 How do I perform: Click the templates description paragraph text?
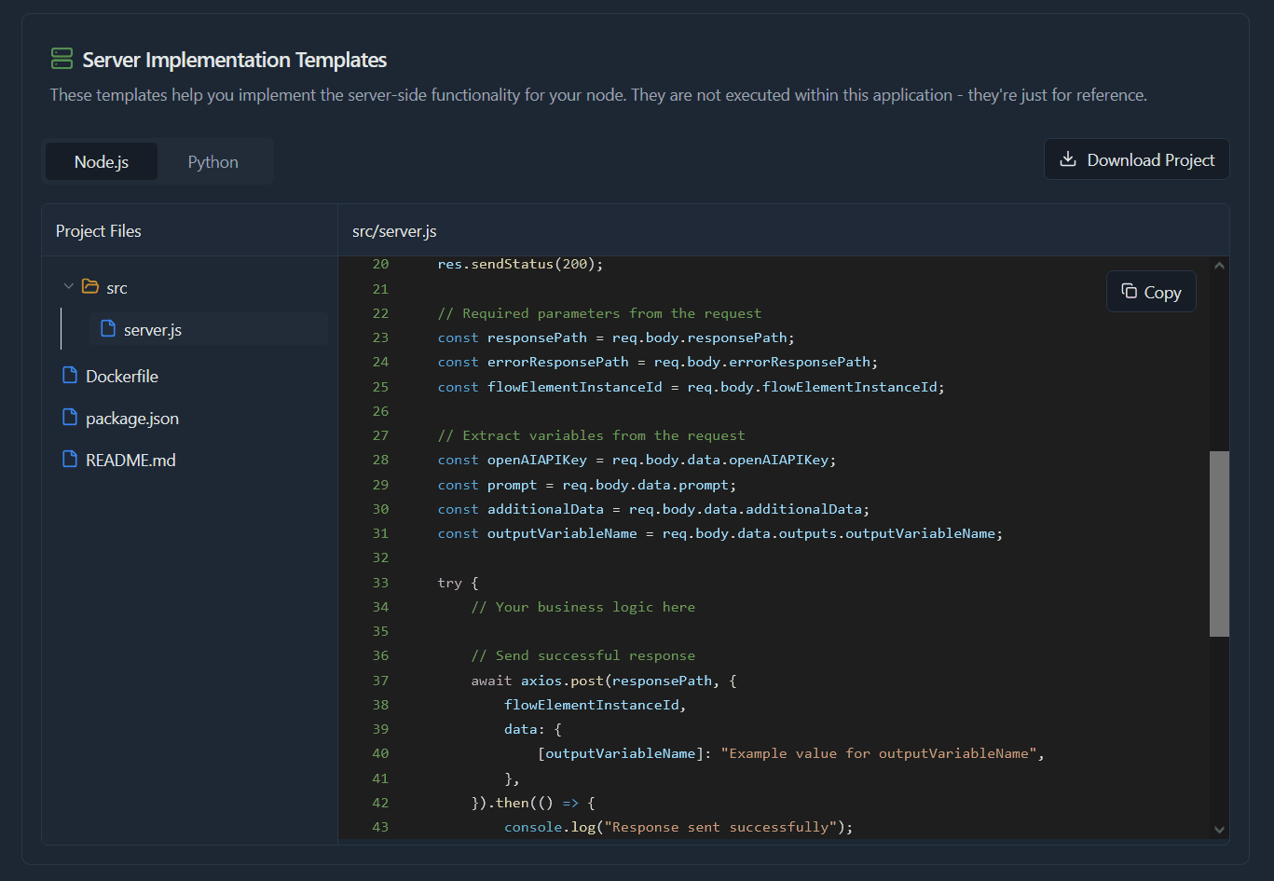pyautogui.click(x=598, y=95)
